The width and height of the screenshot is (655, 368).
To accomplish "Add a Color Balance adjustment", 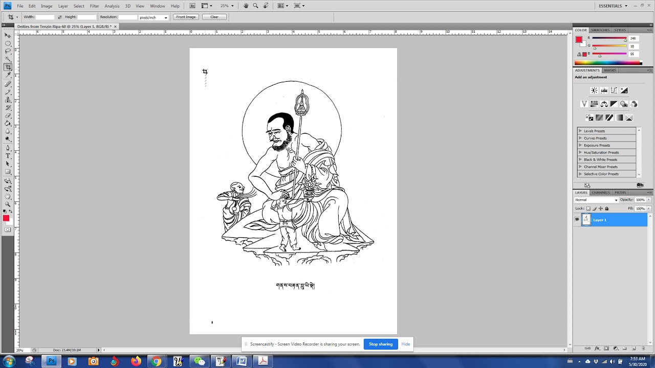I will coord(604,104).
